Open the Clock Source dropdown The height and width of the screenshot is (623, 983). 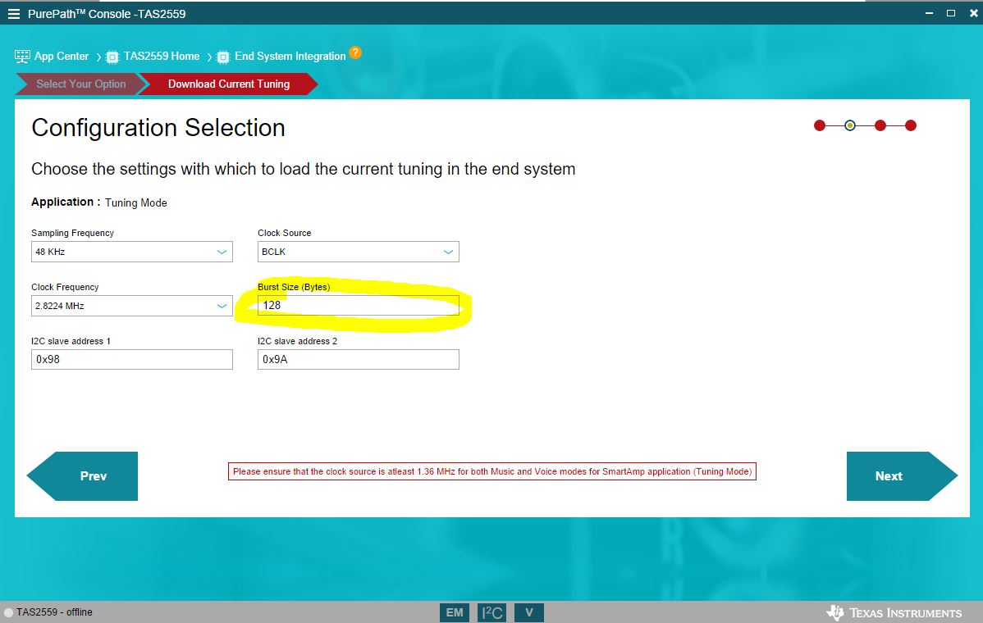pyautogui.click(x=358, y=252)
